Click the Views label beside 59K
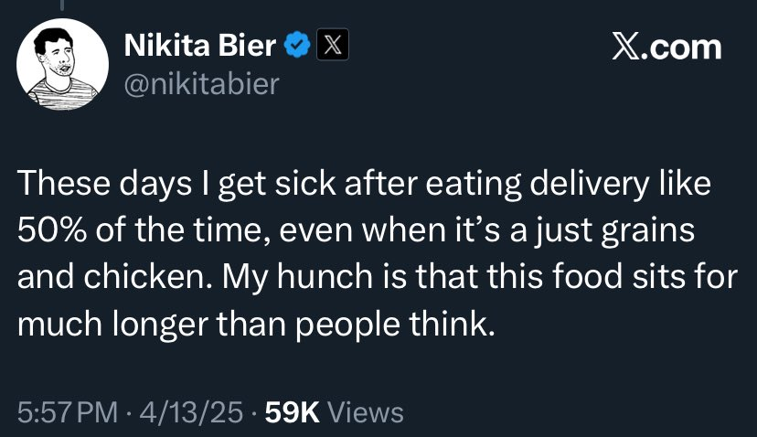Viewport: 757px width, 437px height. pos(365,411)
